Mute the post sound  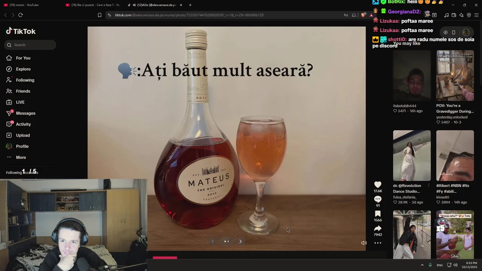click(x=364, y=243)
